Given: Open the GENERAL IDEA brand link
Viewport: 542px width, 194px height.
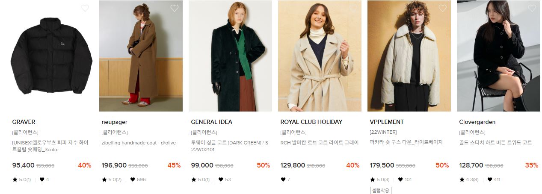Looking at the screenshot, I should (211, 122).
